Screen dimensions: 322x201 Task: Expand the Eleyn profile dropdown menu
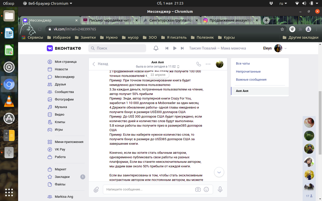point(285,48)
